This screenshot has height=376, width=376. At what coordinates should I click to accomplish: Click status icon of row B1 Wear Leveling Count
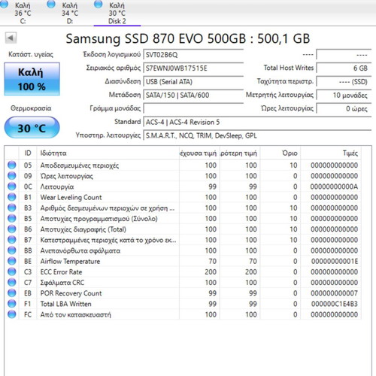pyautogui.click(x=12, y=197)
